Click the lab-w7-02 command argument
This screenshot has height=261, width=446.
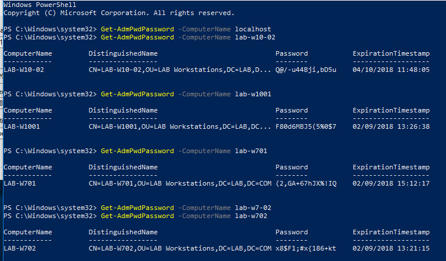(253, 208)
